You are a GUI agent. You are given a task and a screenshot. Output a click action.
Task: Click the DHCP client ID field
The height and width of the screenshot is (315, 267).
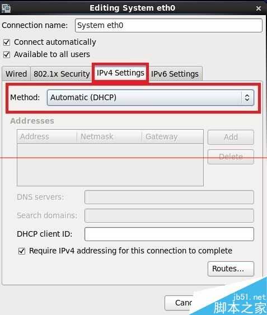click(x=169, y=234)
